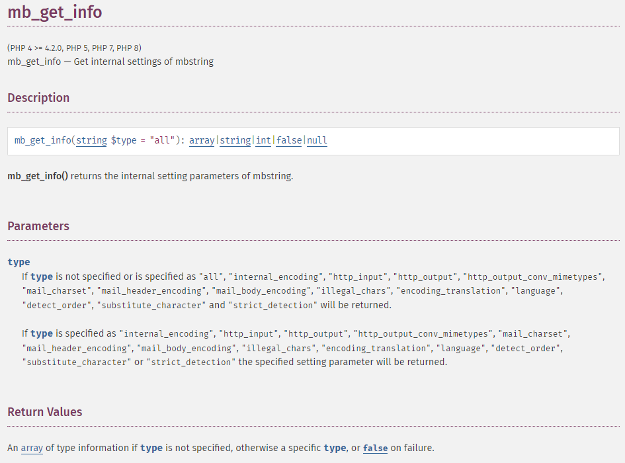Select the Description section heading
625x463 pixels.
tap(38, 98)
